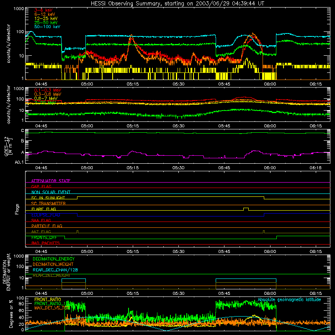Click the REAR_DEC_CHAN/128 legend label
The image size is (335, 335).
pos(55,270)
